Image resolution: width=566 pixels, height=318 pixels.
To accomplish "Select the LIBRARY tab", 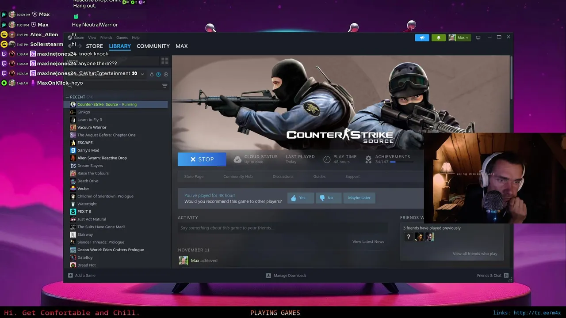I will coord(120,46).
